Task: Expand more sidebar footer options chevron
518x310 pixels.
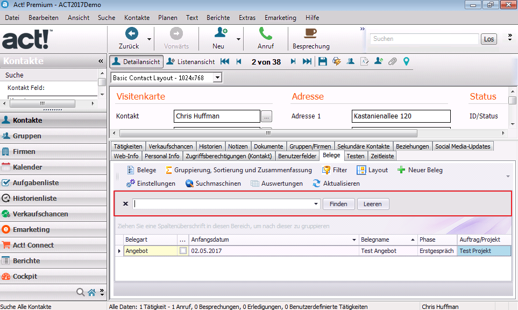Action: click(102, 292)
